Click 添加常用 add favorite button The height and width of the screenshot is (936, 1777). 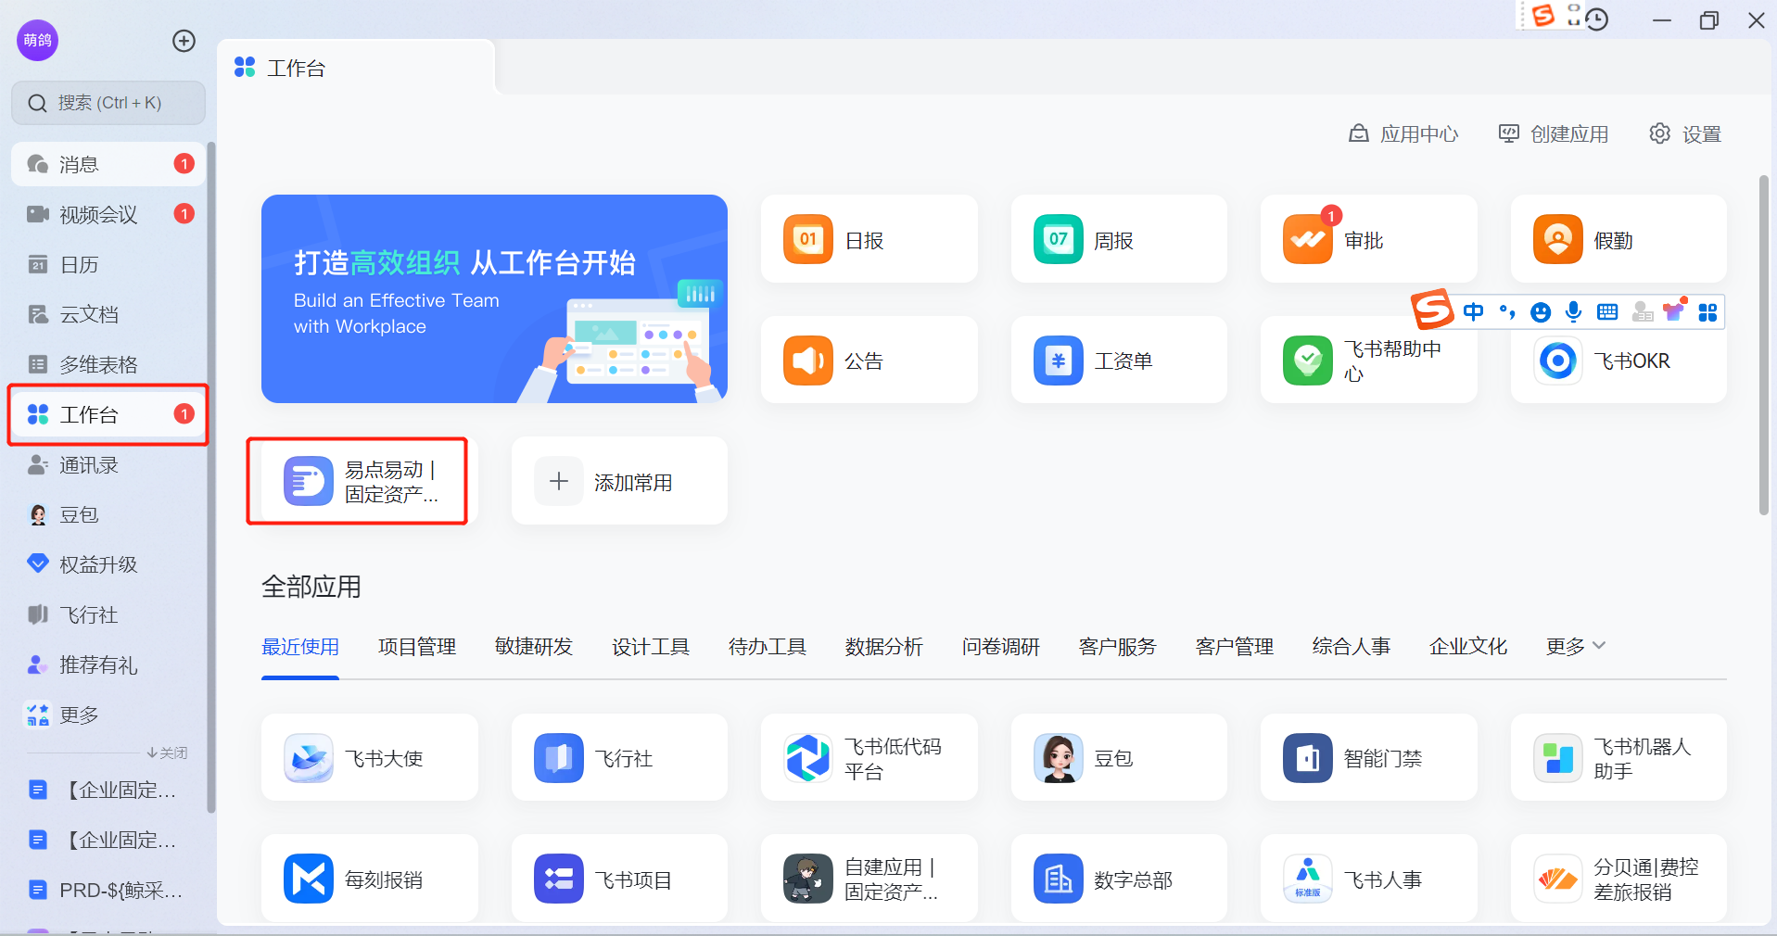point(619,481)
